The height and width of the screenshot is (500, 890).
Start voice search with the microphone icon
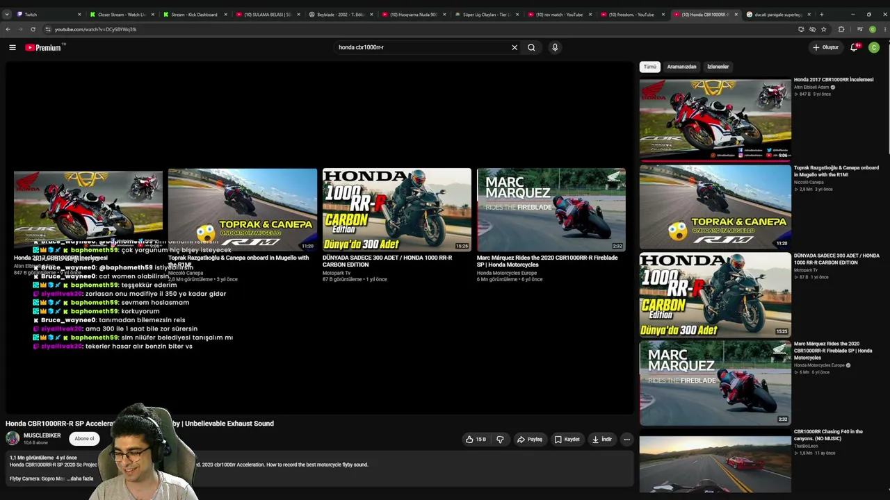click(x=555, y=47)
